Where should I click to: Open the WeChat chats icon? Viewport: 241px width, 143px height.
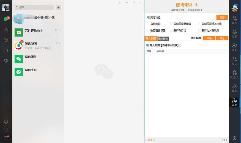6,19
